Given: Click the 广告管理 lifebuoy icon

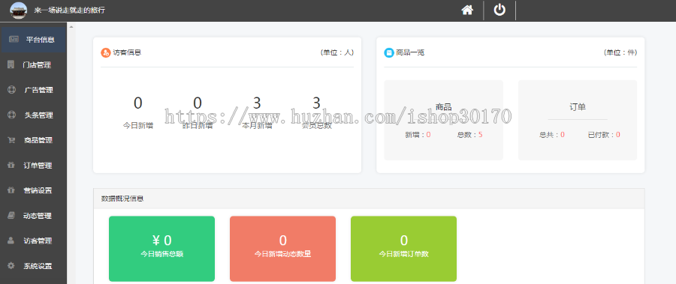Looking at the screenshot, I should click(11, 90).
